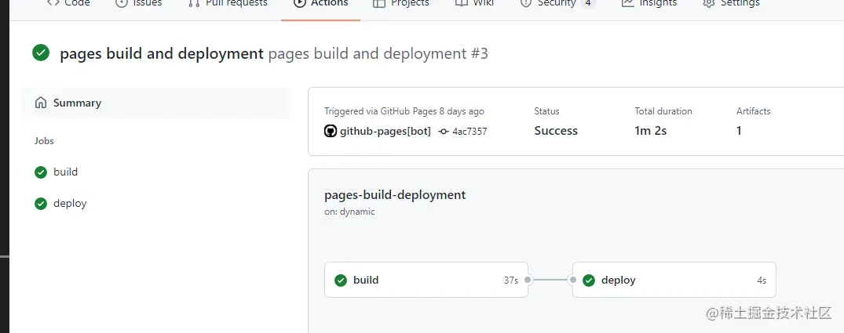Click the success check next to deploy in the Jobs sidebar
Image resolution: width=844 pixels, height=333 pixels.
(x=41, y=204)
